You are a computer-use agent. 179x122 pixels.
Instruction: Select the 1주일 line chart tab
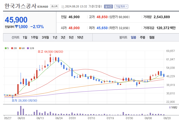[x=34, y=37]
